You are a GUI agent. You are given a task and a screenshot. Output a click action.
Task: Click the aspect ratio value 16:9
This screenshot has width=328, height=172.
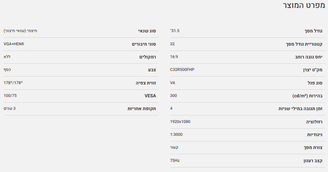(174, 57)
